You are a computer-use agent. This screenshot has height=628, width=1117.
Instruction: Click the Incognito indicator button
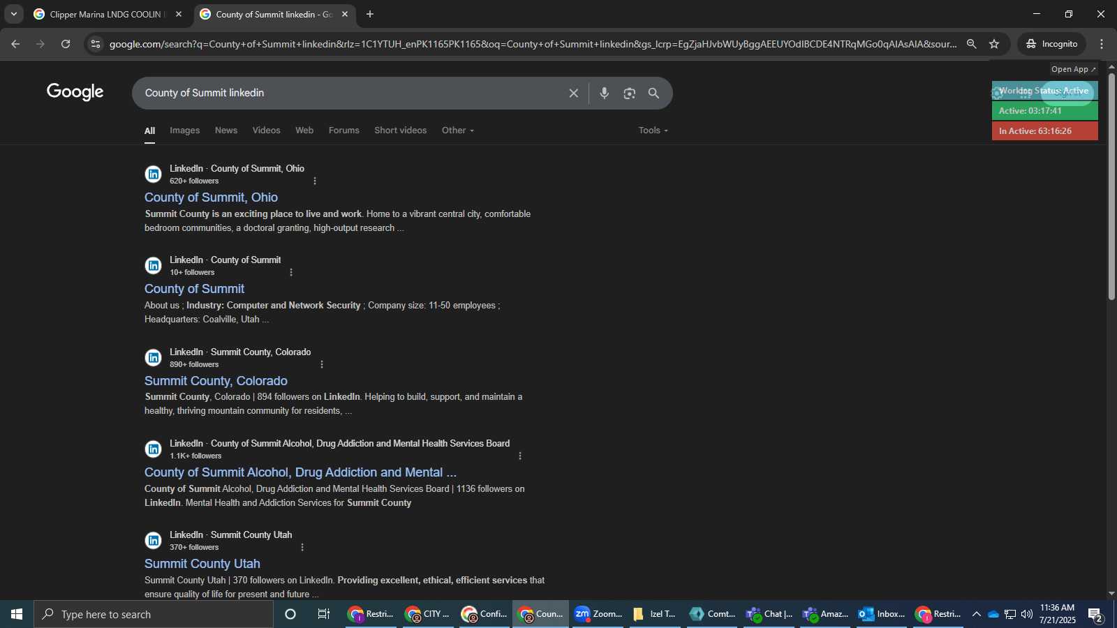click(1051, 44)
